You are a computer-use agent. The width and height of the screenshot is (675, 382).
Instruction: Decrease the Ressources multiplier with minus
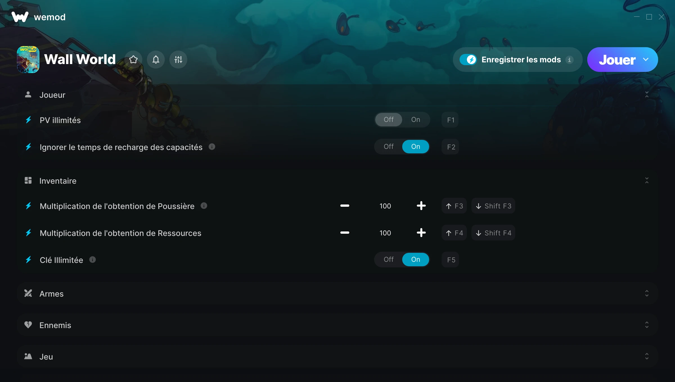pyautogui.click(x=345, y=233)
